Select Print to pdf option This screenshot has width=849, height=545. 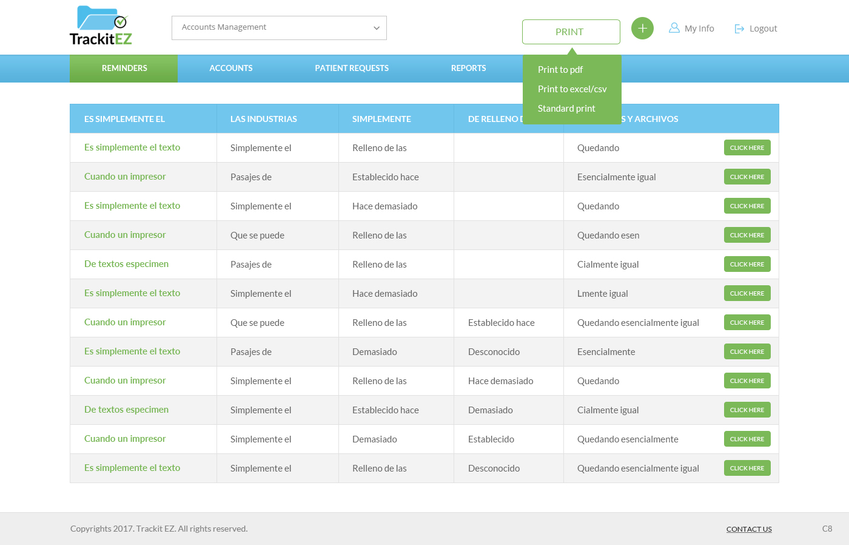click(560, 70)
